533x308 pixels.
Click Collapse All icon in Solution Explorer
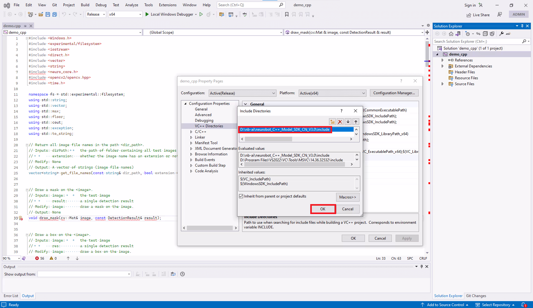485,34
